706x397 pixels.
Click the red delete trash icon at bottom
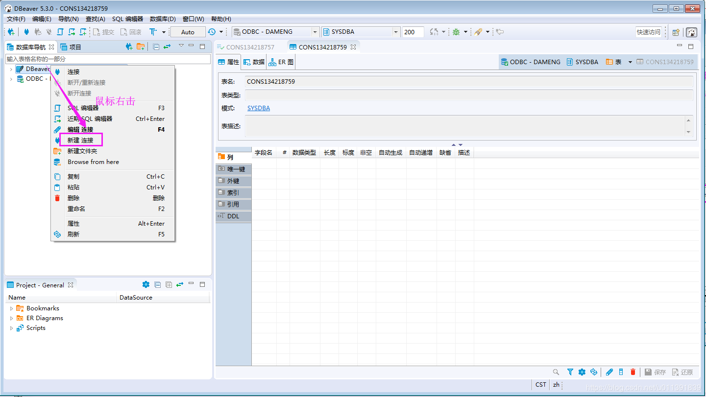point(633,372)
